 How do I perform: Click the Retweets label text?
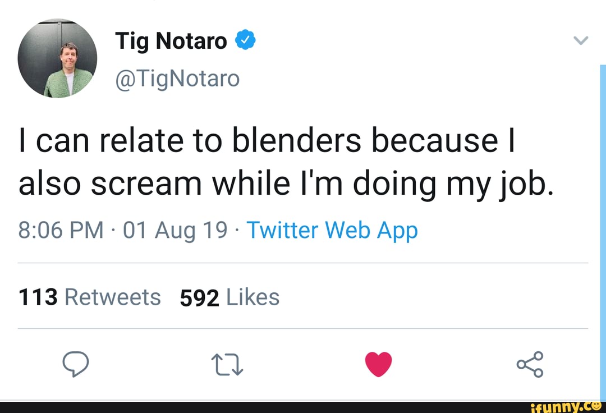[x=113, y=297]
